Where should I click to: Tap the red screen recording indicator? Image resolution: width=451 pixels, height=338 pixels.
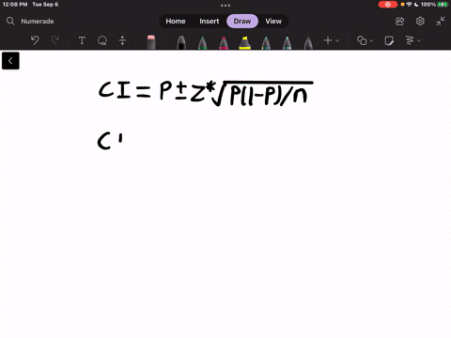pyautogui.click(x=388, y=5)
